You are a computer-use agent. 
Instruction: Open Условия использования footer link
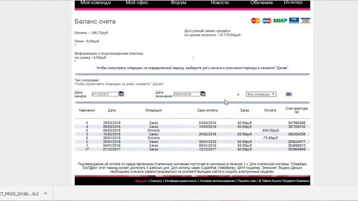(x=217, y=181)
